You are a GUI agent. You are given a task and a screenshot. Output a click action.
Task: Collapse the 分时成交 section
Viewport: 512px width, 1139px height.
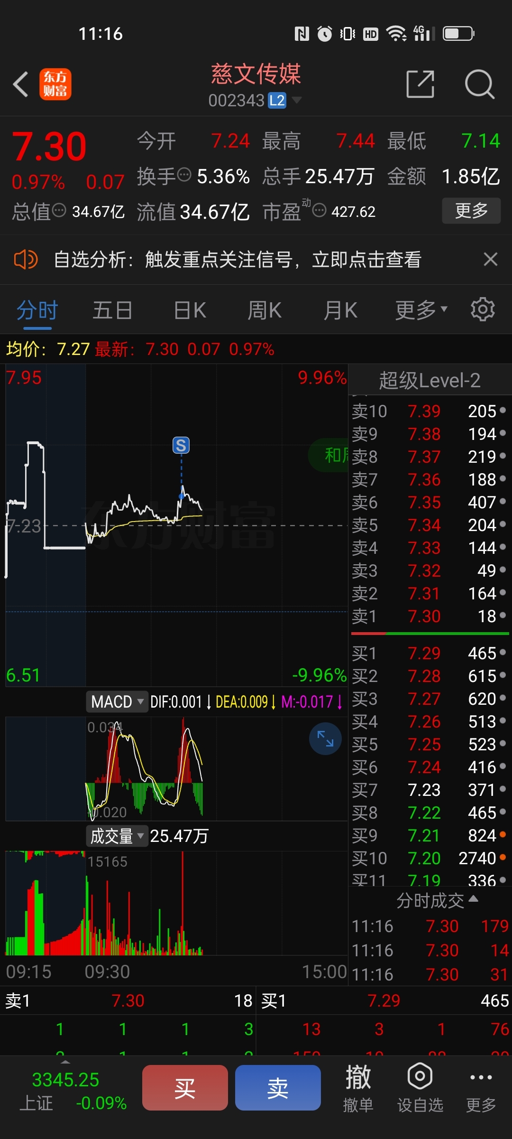point(437,900)
